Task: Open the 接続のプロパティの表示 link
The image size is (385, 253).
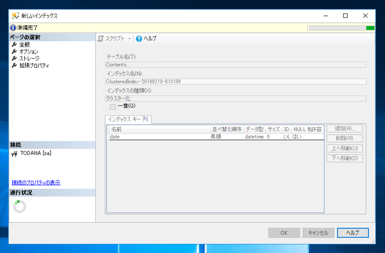Action: pyautogui.click(x=36, y=183)
